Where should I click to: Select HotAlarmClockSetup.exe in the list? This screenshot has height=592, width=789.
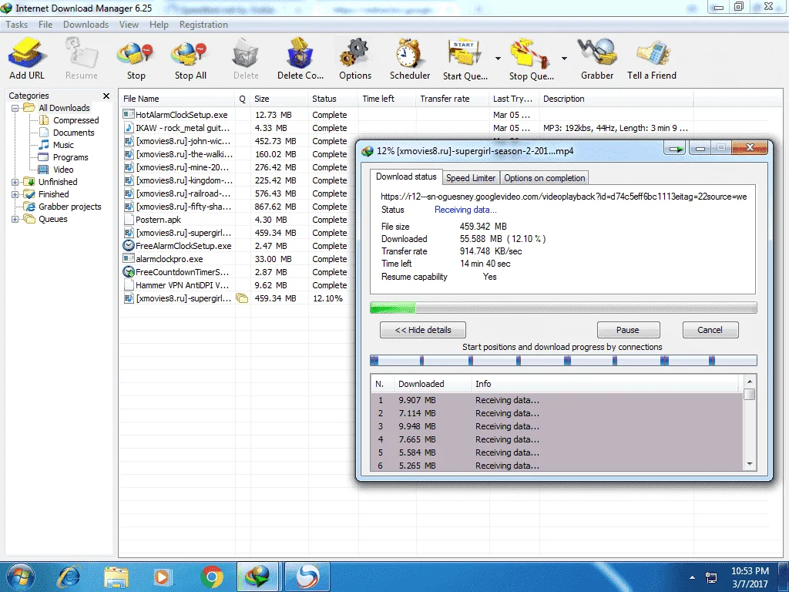182,115
